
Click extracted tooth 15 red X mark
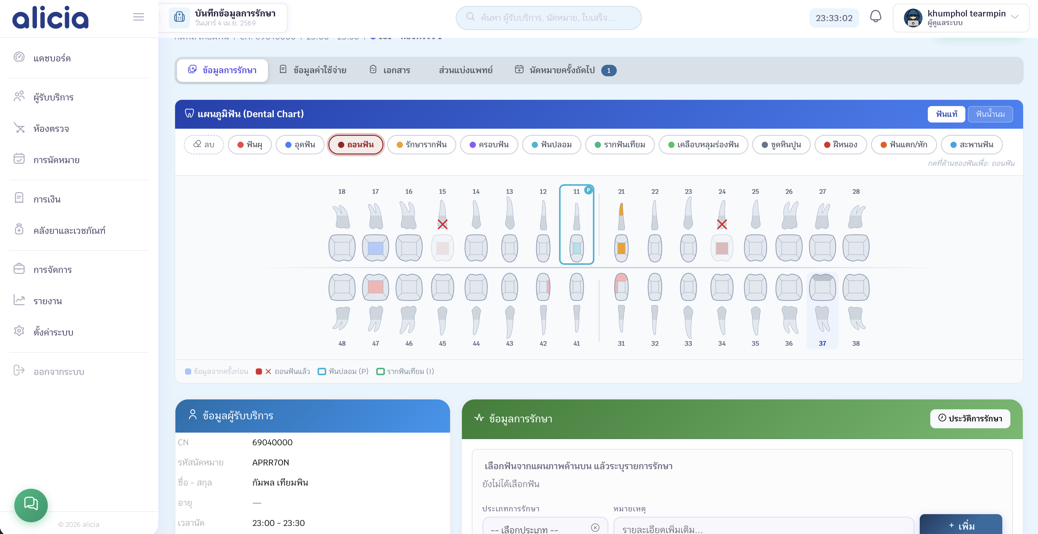[442, 224]
